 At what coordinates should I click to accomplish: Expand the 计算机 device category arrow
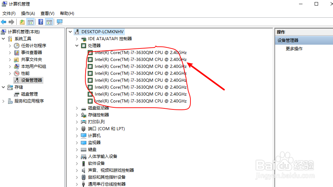point(77,136)
